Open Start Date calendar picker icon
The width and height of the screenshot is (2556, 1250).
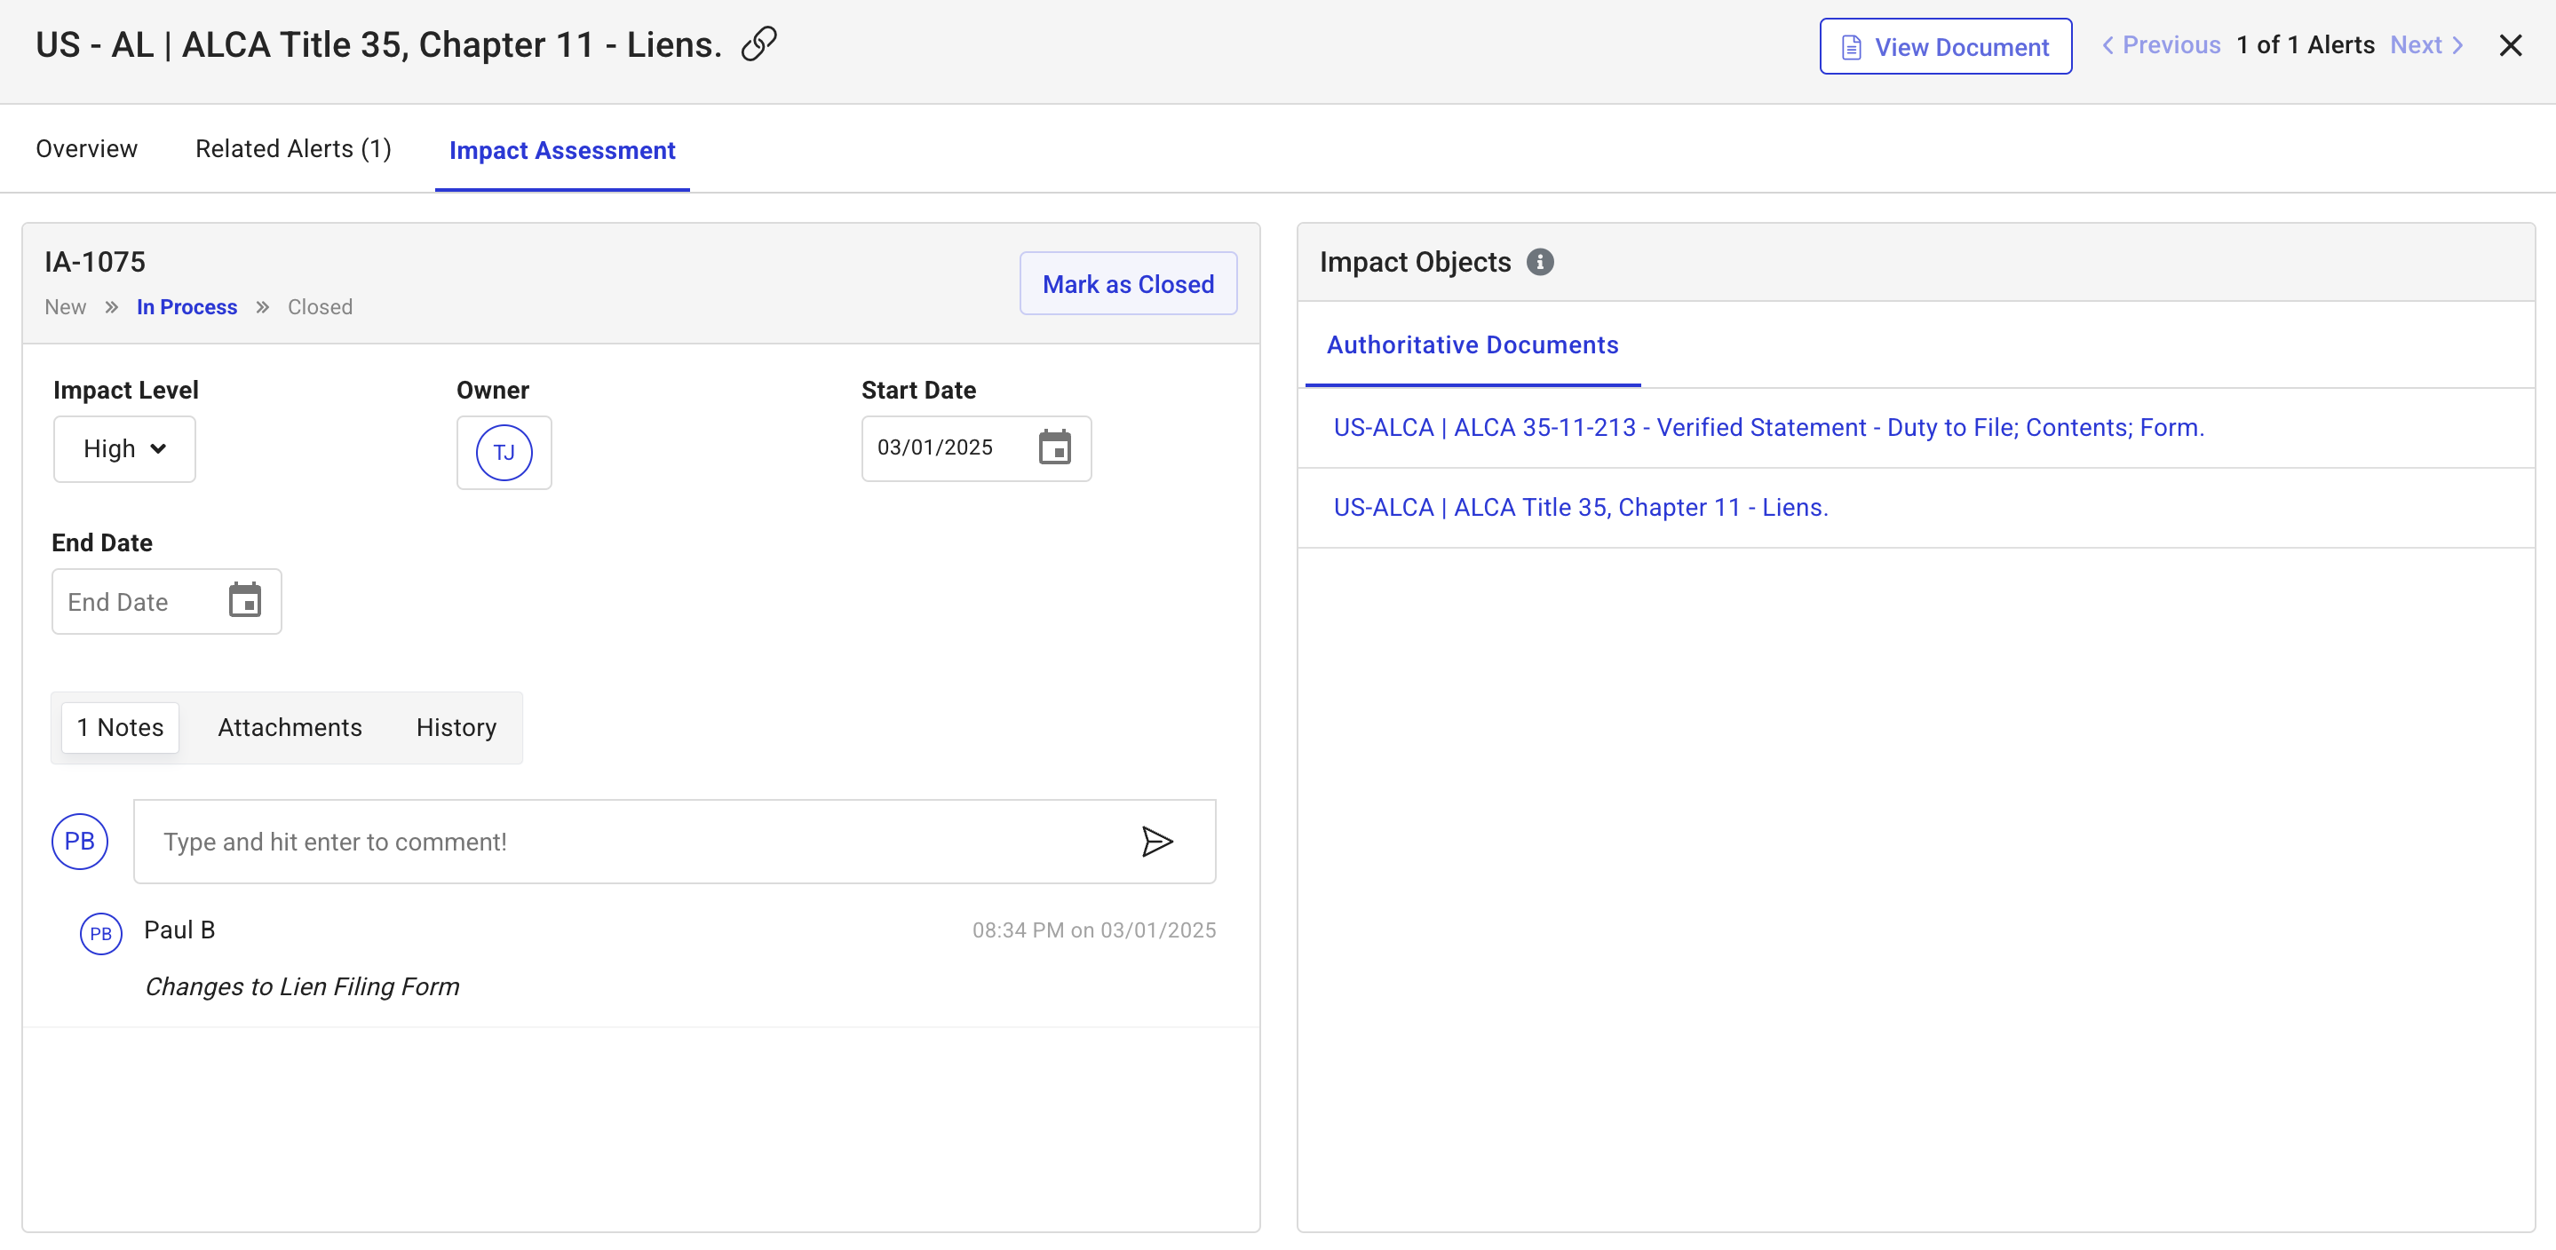pyautogui.click(x=1054, y=447)
